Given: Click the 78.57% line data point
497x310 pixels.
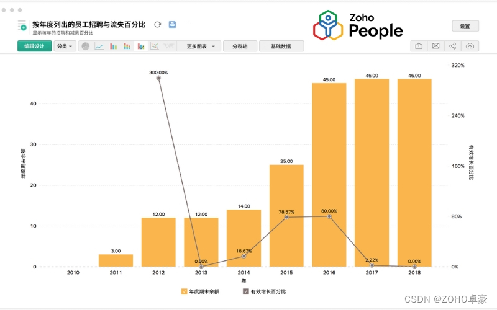Looking at the screenshot, I should pos(286,218).
